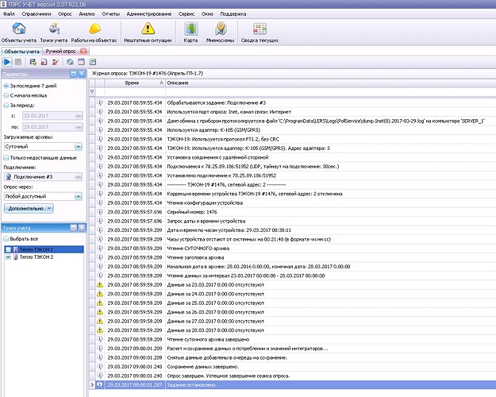
Task: Click the document with red mark icon
Action: click(x=44, y=62)
